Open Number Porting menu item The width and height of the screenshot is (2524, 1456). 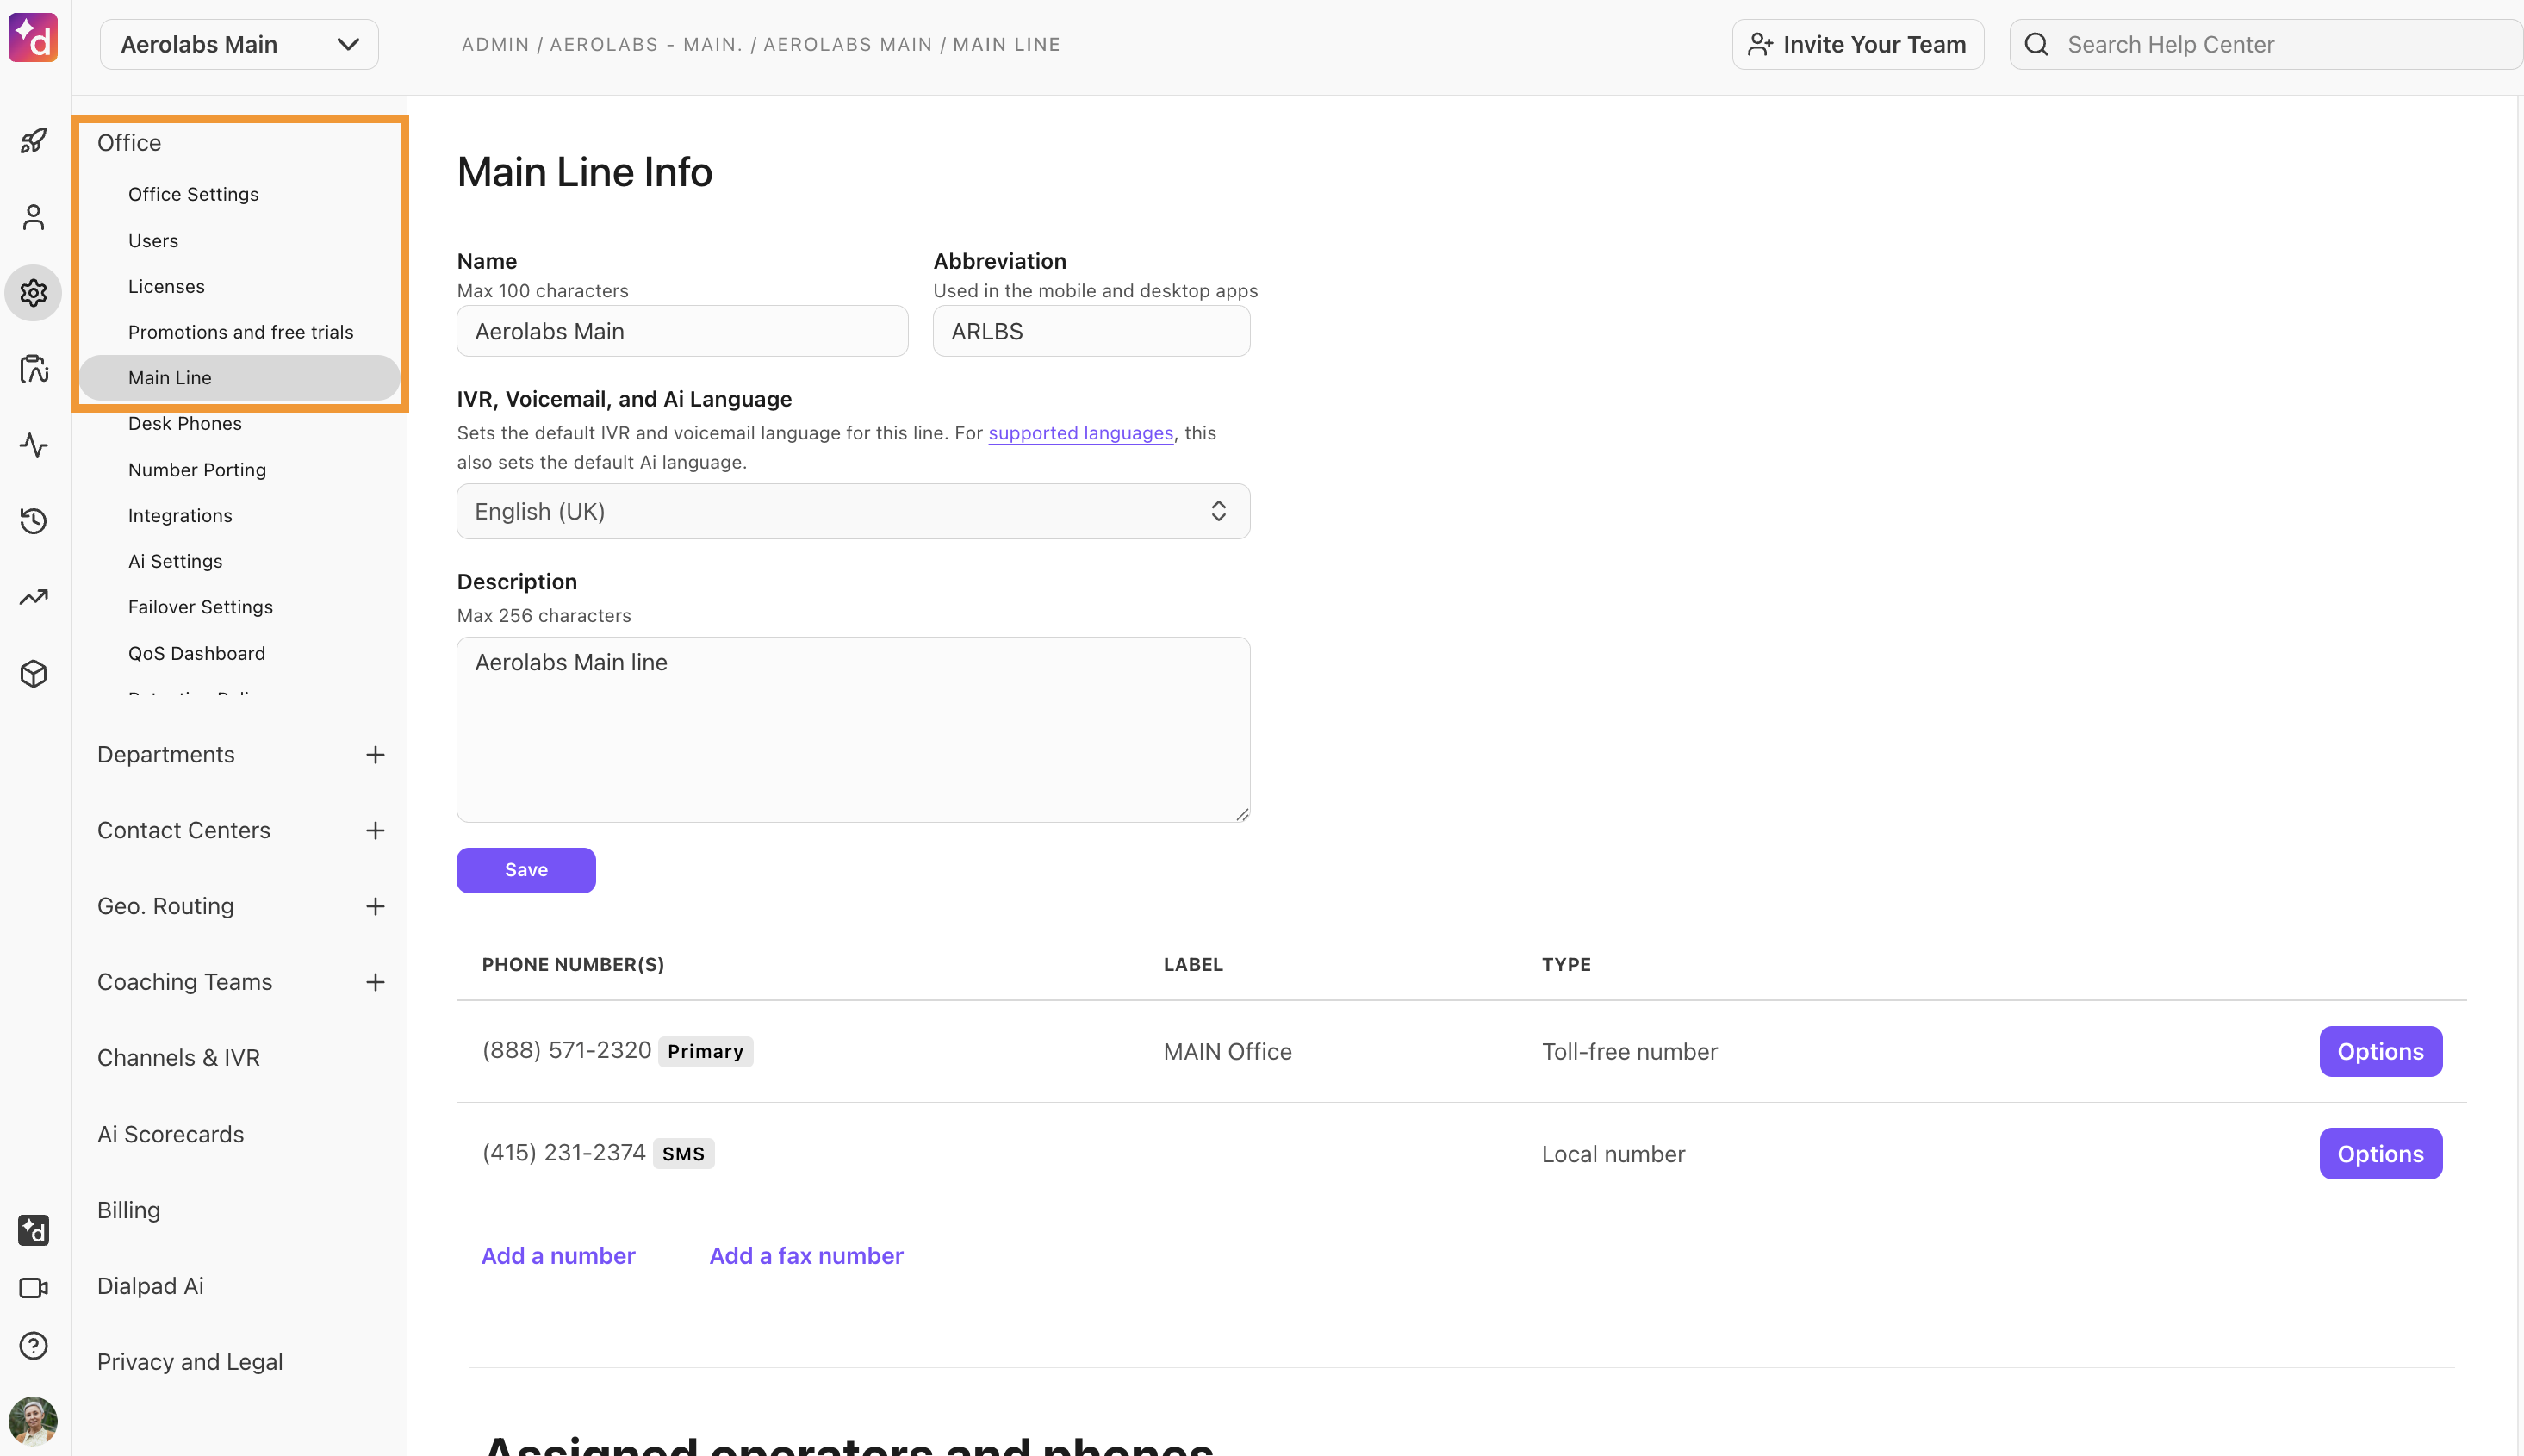click(197, 470)
